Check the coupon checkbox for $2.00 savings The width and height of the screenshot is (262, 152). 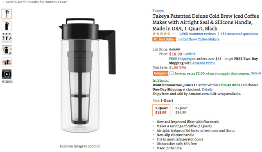coord(172,73)
